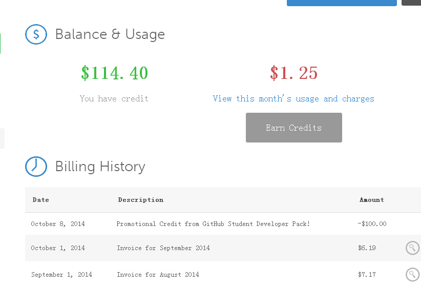The height and width of the screenshot is (287, 421).
Task: Click the $114.40 credit balance
Action: click(x=114, y=73)
